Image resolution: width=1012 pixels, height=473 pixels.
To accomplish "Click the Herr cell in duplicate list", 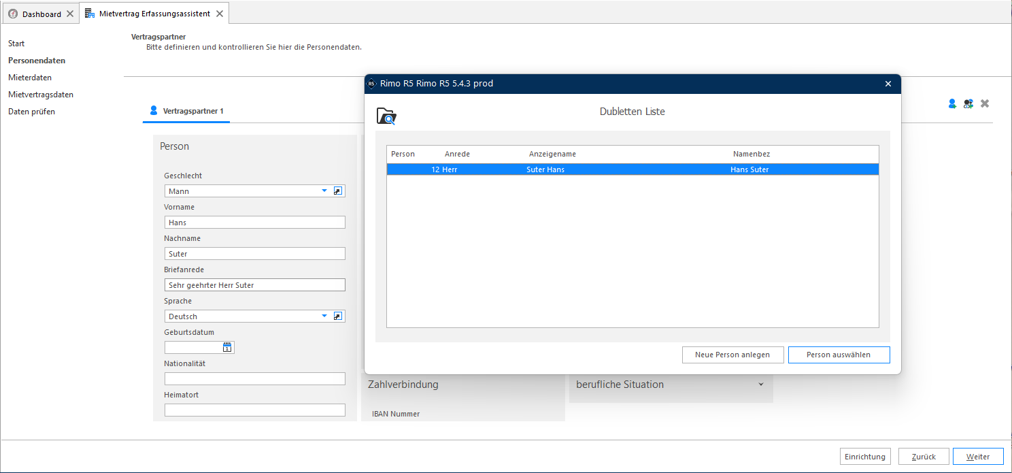I will point(450,169).
